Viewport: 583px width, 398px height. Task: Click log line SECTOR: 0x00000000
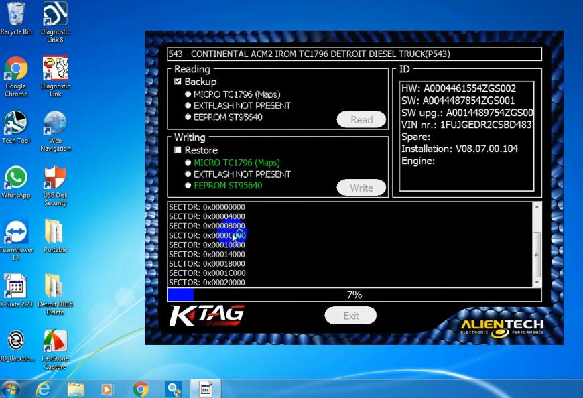click(x=206, y=207)
